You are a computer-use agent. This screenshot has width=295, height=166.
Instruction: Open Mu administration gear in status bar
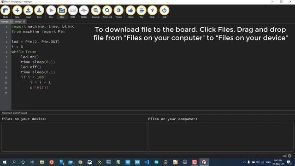coord(290,156)
